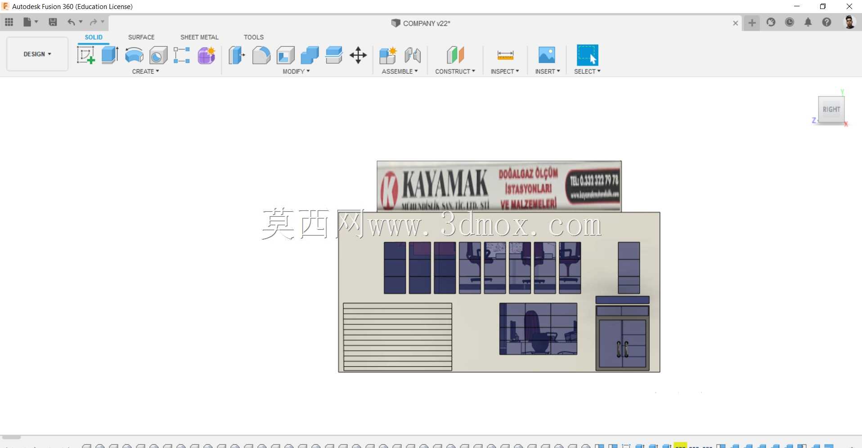Select the New Component tool
The width and height of the screenshot is (862, 448).
tap(388, 55)
